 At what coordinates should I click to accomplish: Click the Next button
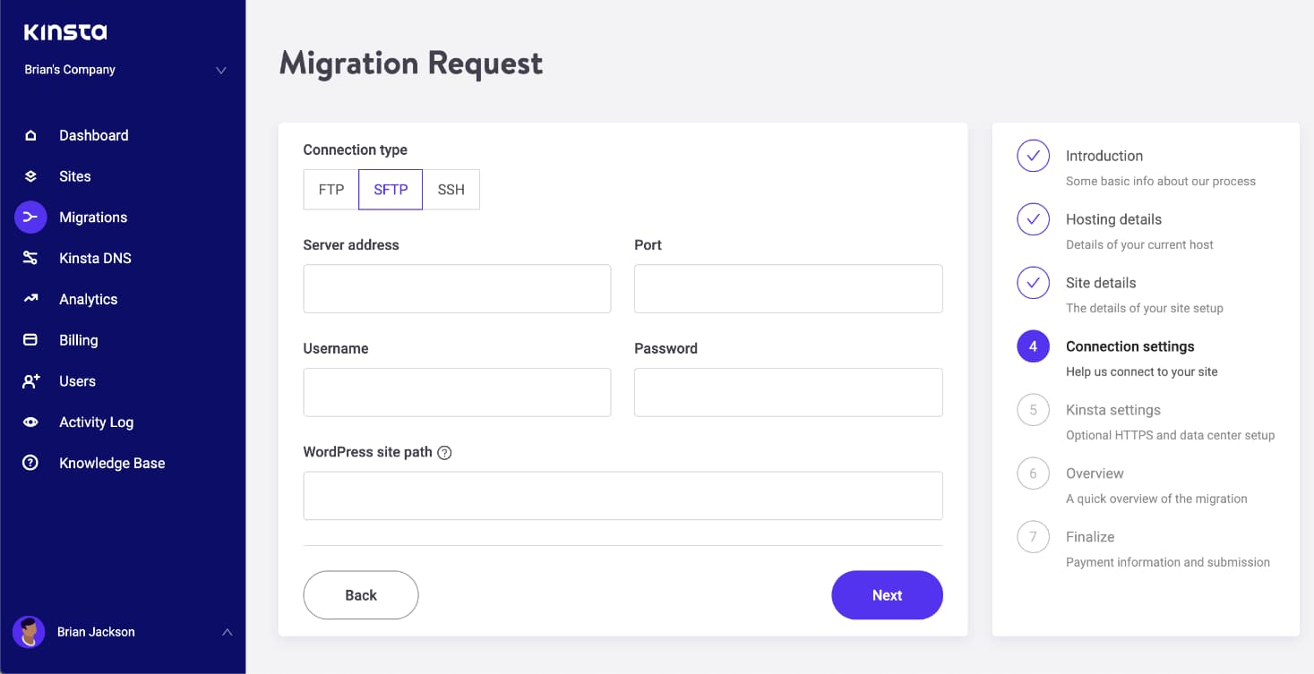887,595
